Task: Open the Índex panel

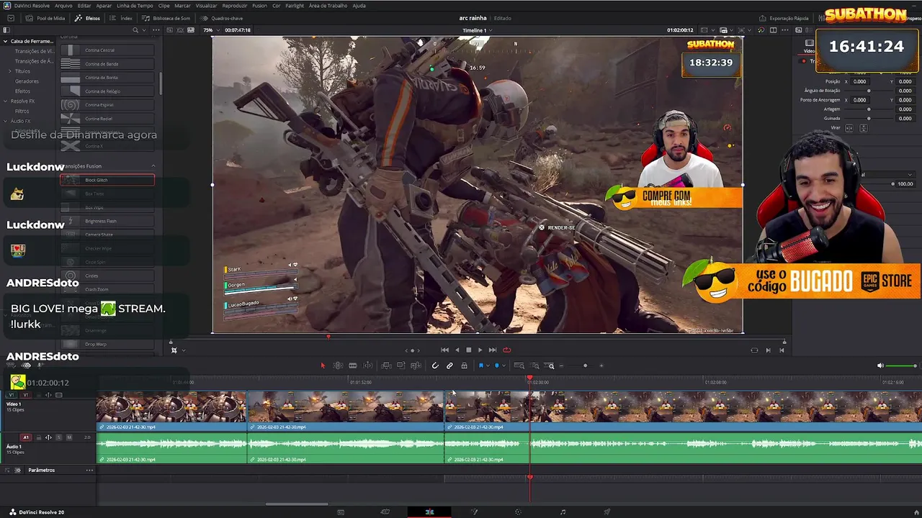Action: 122,18
